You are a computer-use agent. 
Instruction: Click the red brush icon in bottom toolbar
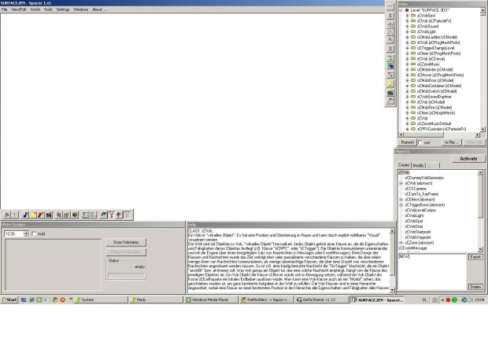(x=41, y=215)
